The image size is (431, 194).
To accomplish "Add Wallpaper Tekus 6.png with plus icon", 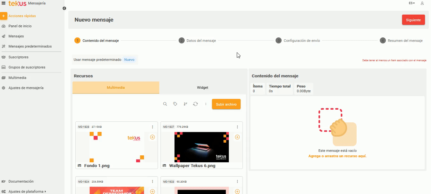I will click(x=237, y=137).
